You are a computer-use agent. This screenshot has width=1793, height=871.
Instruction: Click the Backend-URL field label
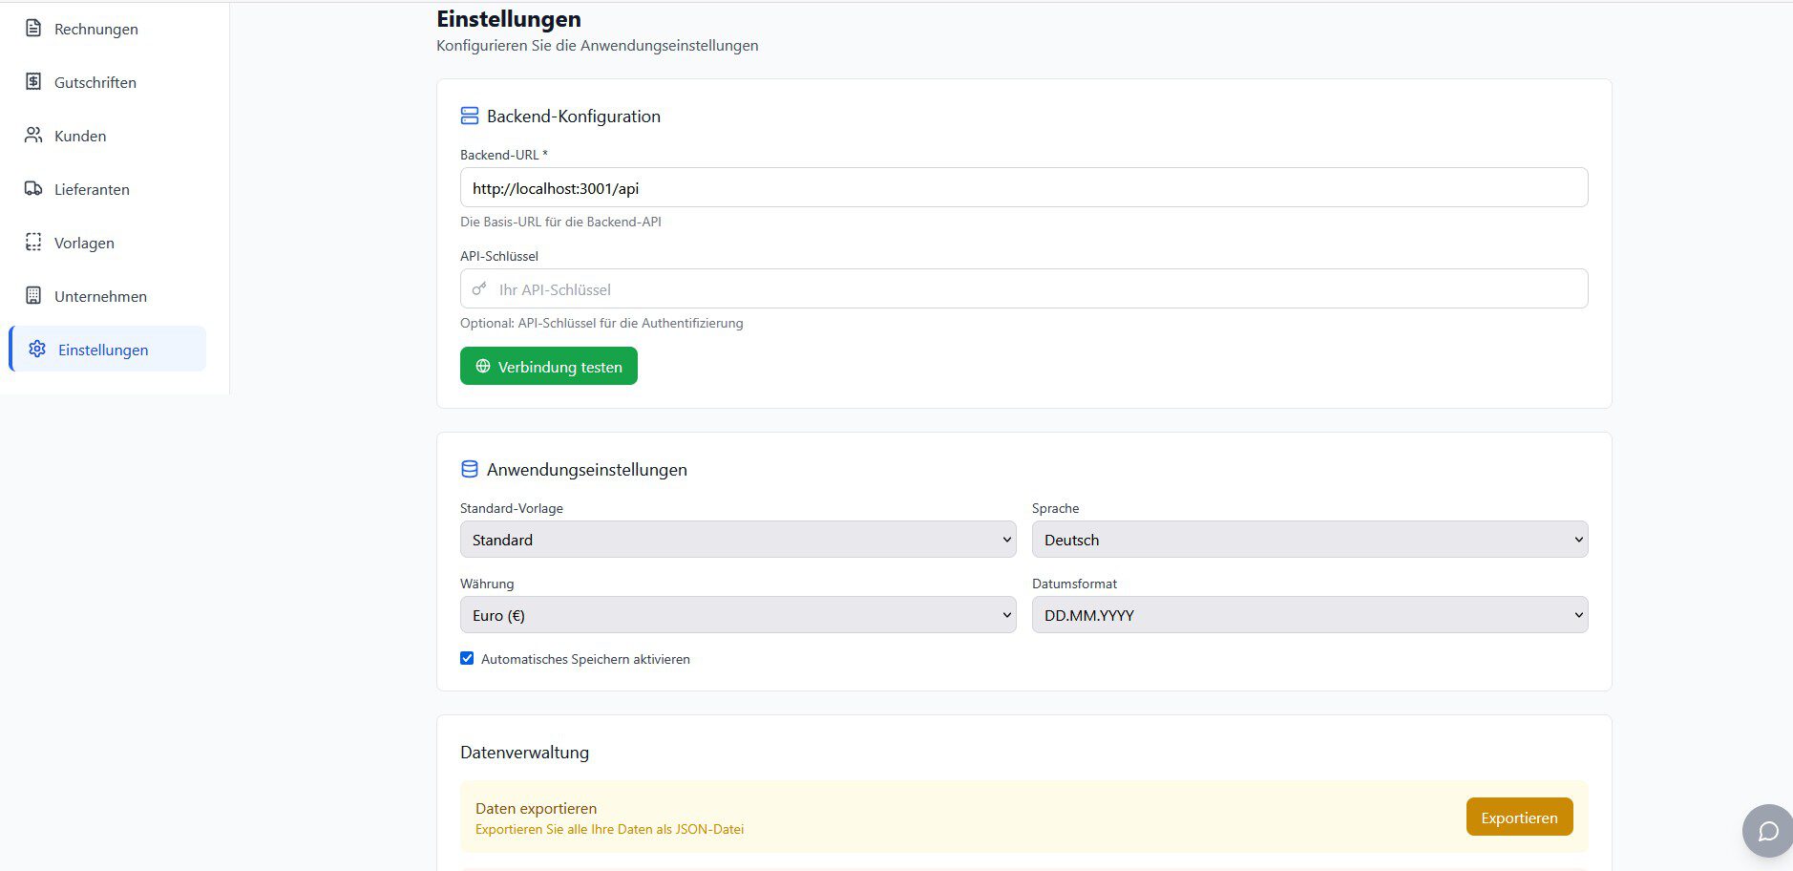pyautogui.click(x=503, y=155)
